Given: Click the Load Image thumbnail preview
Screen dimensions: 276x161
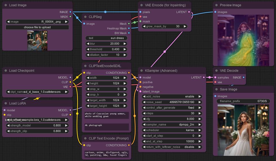Looking at the screenshot, I should tap(37, 40).
